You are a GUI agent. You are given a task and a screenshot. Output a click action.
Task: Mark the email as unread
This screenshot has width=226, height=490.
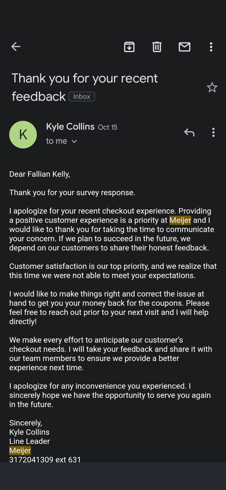click(184, 47)
